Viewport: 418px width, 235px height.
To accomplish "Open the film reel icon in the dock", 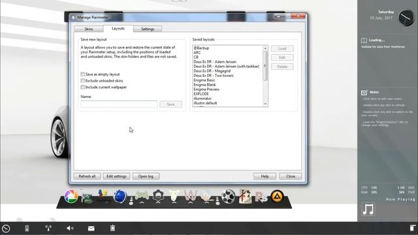I will point(229,196).
